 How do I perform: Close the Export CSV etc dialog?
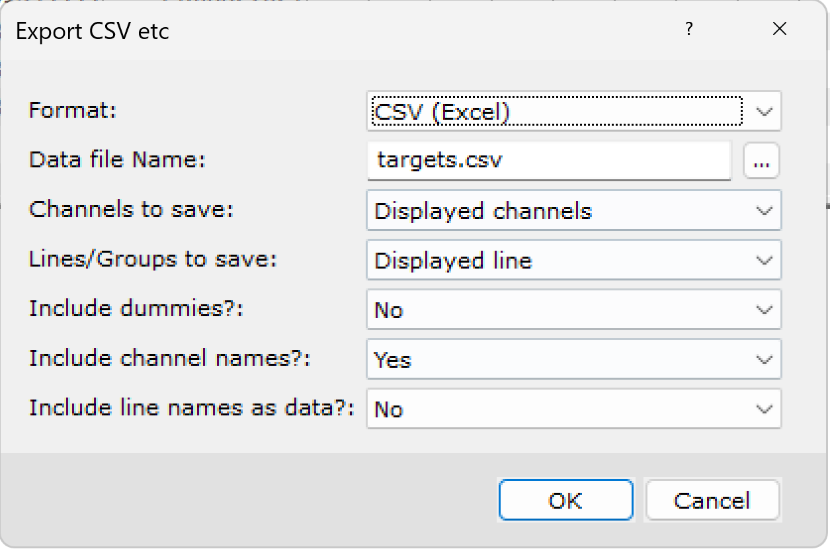tap(780, 29)
